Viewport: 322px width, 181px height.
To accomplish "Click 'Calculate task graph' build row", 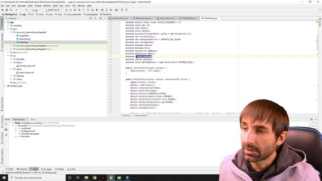I will 30,134.
